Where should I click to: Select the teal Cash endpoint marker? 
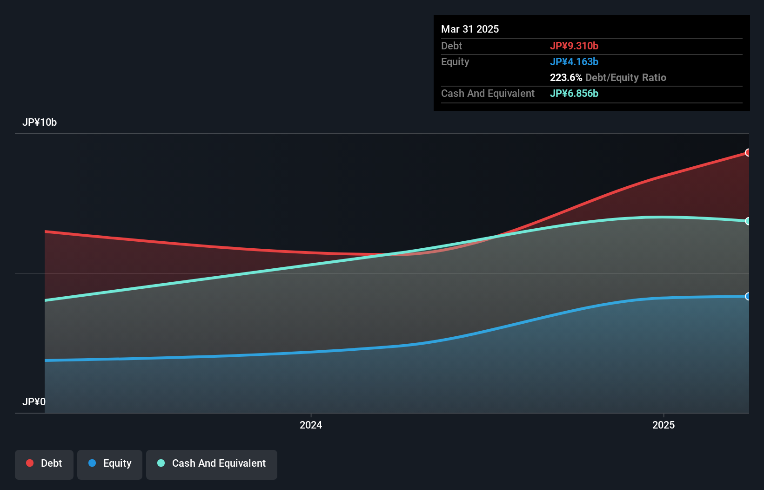point(748,221)
